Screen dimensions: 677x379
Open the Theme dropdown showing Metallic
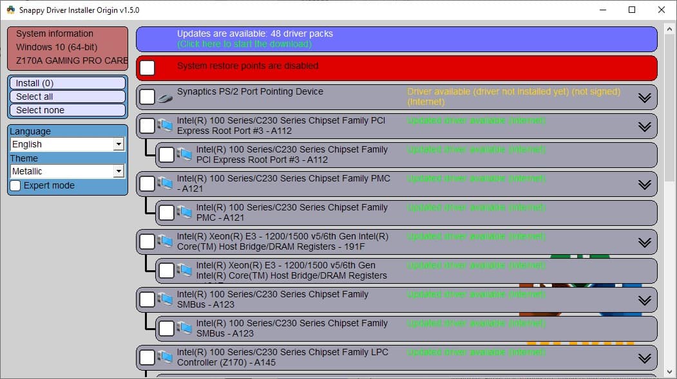68,171
